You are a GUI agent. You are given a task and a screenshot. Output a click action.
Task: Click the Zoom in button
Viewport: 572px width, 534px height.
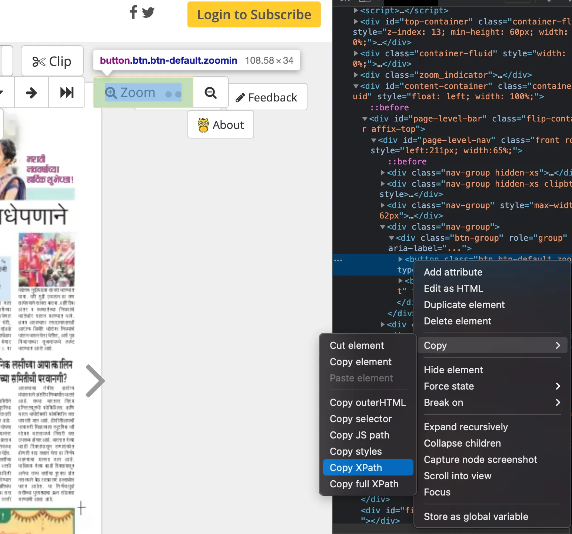point(143,93)
